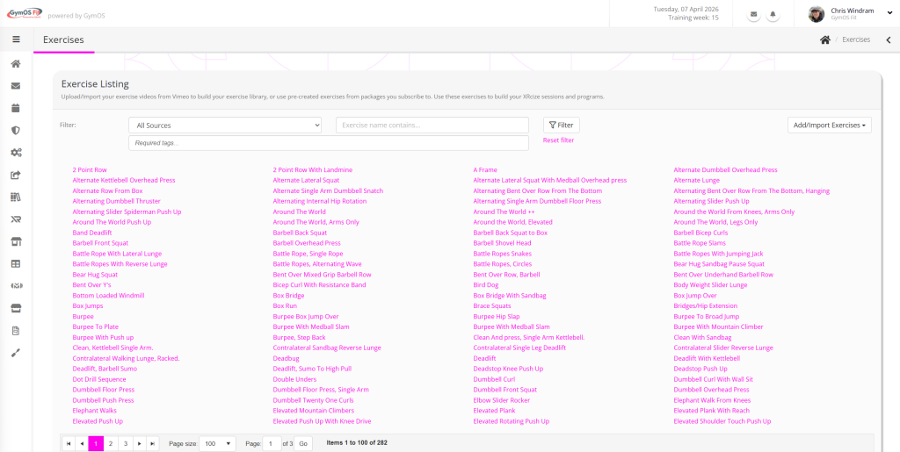Click the shield icon in sidebar
Screen dimensions: 900x452
[16, 130]
